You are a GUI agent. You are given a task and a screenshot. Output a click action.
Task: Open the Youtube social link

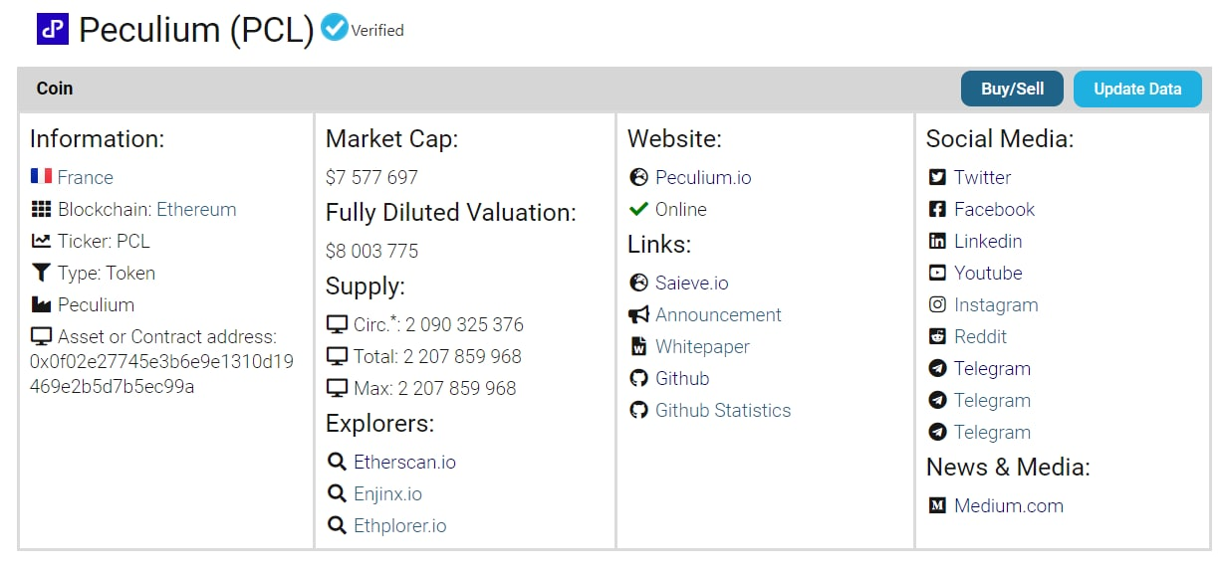(x=988, y=273)
